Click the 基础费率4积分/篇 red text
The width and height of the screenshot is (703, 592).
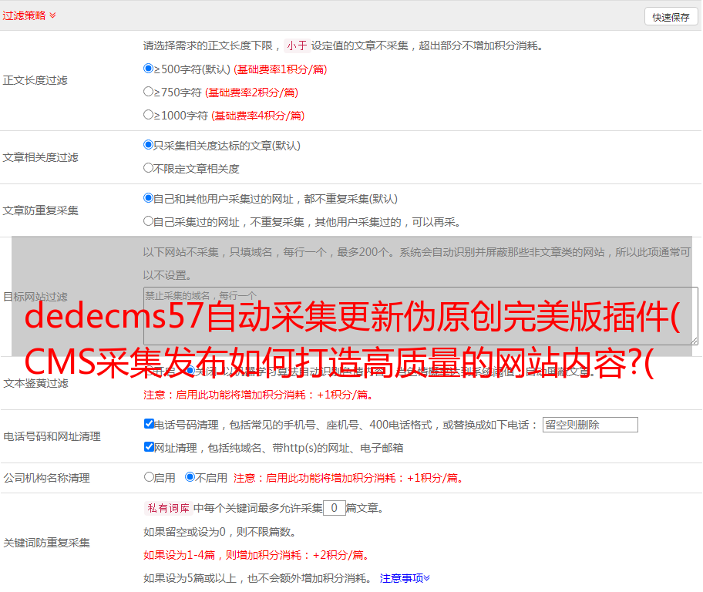tap(257, 116)
